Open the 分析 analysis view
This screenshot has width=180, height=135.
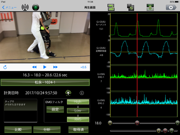(47, 129)
